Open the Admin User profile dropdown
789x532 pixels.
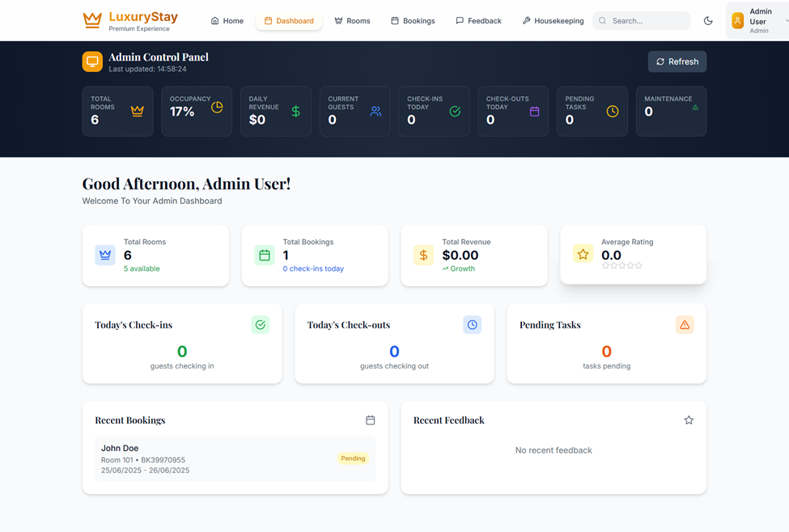pos(758,21)
